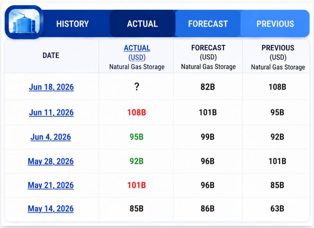Image resolution: width=314 pixels, height=228 pixels.
Task: Open the Jun 11, 2026 date link
Action: 51,112
